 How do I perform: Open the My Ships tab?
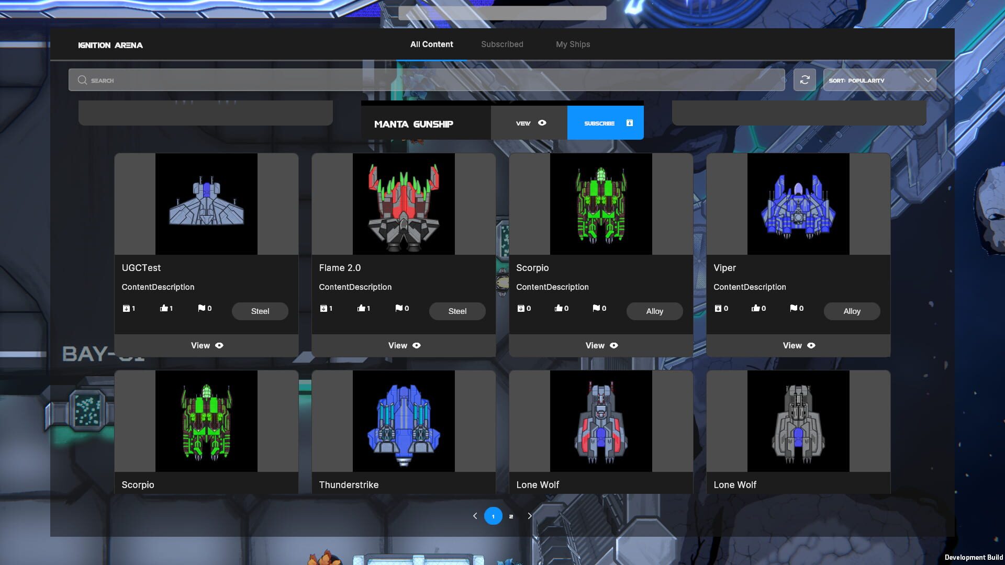573,44
